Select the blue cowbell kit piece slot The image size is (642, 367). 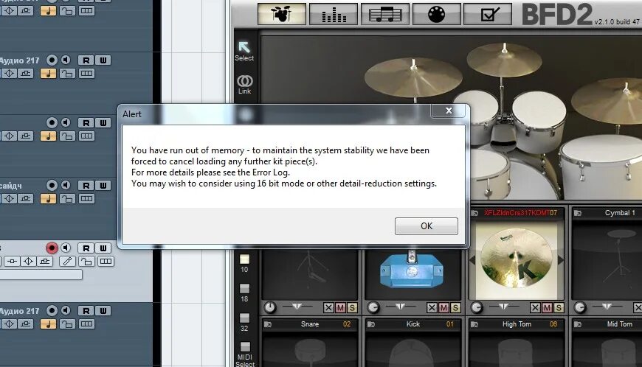(x=411, y=271)
